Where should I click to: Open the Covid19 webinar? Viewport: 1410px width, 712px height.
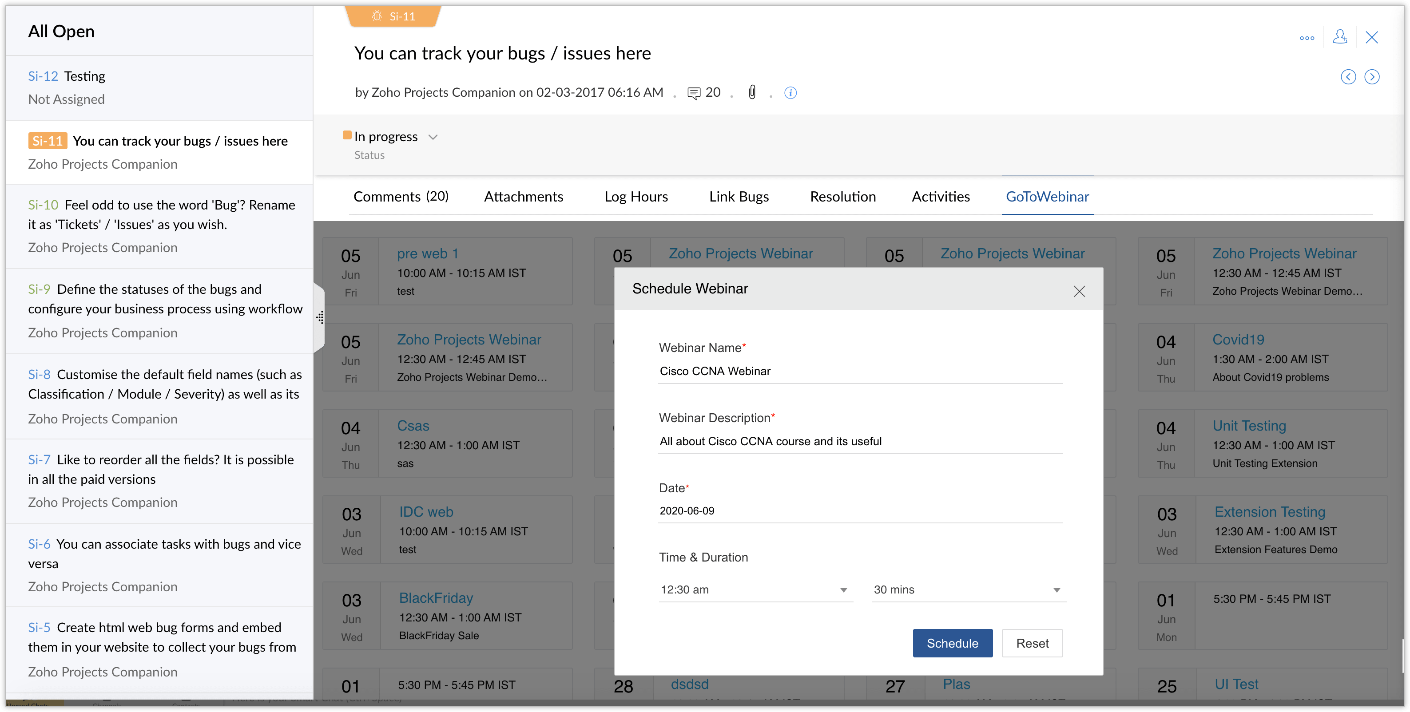click(x=1238, y=339)
